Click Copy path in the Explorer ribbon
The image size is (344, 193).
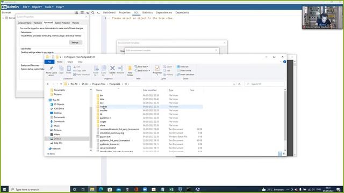[80, 70]
